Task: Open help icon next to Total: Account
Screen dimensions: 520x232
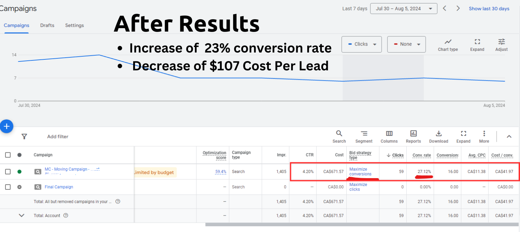Action: tap(66, 216)
